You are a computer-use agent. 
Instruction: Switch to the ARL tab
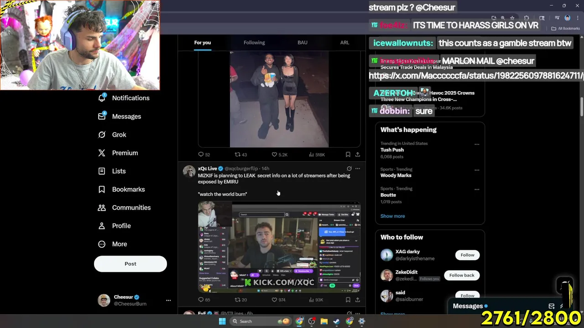pyautogui.click(x=344, y=42)
